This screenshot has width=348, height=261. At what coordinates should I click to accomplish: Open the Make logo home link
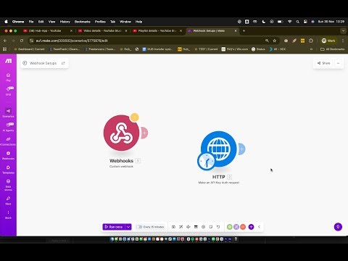tap(8, 61)
